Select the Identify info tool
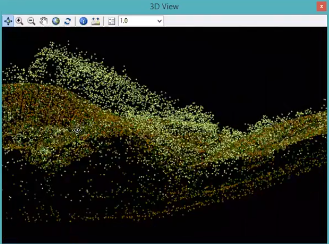The height and width of the screenshot is (244, 329). click(x=83, y=21)
